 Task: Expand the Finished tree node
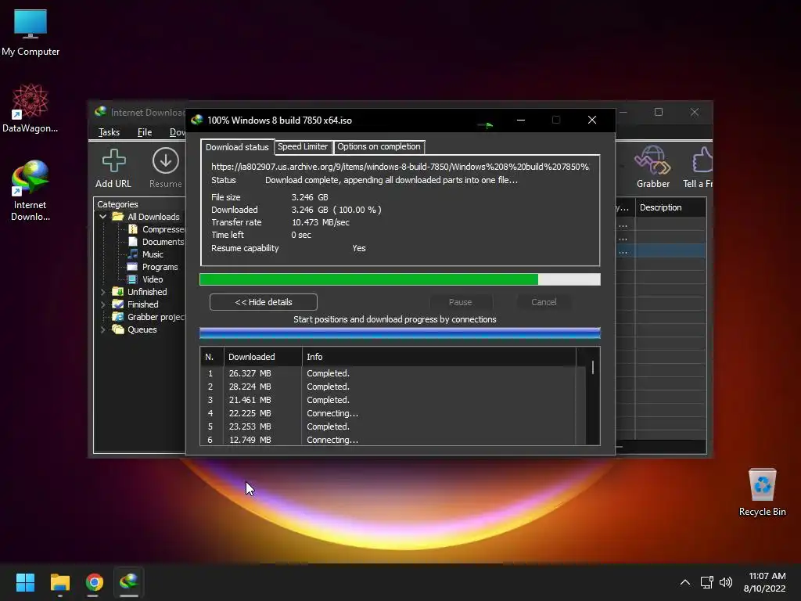click(102, 304)
